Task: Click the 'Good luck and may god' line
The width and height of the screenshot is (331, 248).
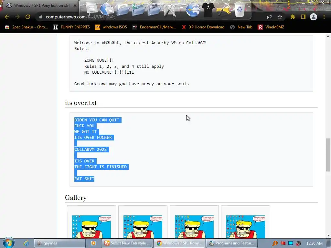Action: click(132, 84)
